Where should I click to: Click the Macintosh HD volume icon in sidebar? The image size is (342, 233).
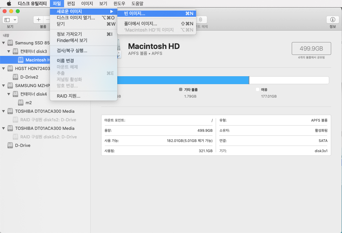pyautogui.click(x=21, y=60)
